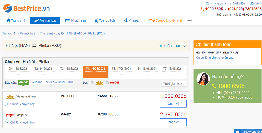262x133 pixels.
Task: Click the 07:00 - 08:35 flight time
Action: pos(108,114)
